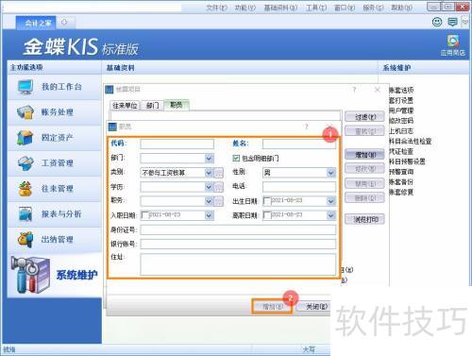Screen dimensions: 472x356
Task: Open 凭证检查 link
Action: click(x=401, y=151)
